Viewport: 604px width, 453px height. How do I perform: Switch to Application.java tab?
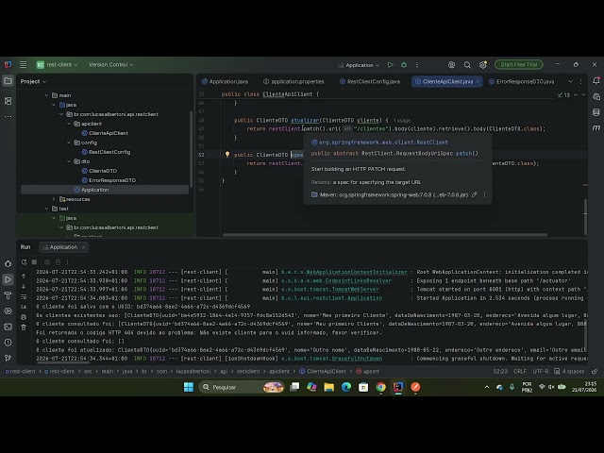click(x=226, y=82)
